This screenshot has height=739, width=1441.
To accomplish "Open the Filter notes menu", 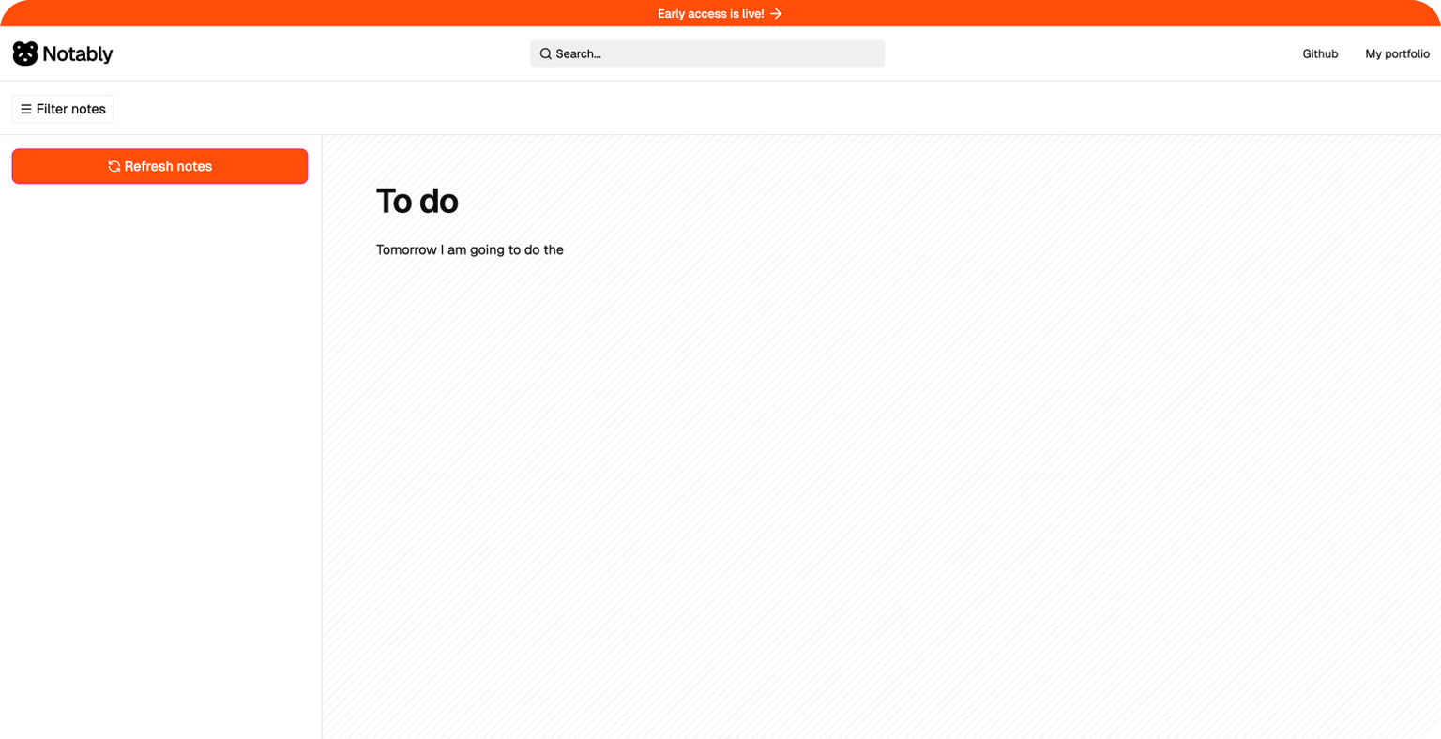I will (63, 109).
